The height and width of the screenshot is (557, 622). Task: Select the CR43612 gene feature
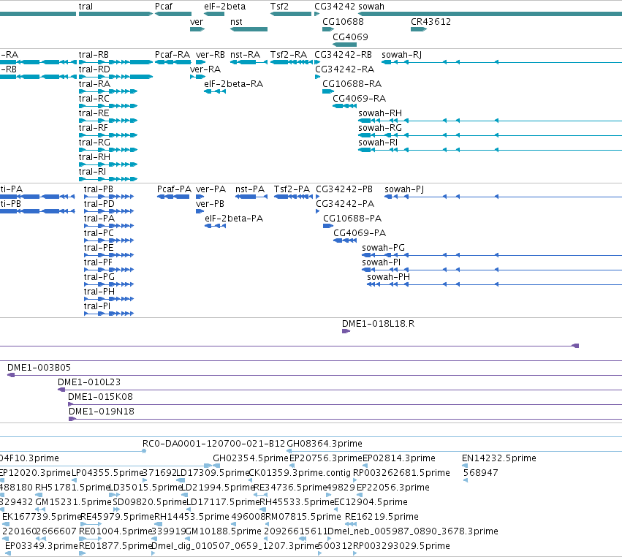[x=419, y=29]
